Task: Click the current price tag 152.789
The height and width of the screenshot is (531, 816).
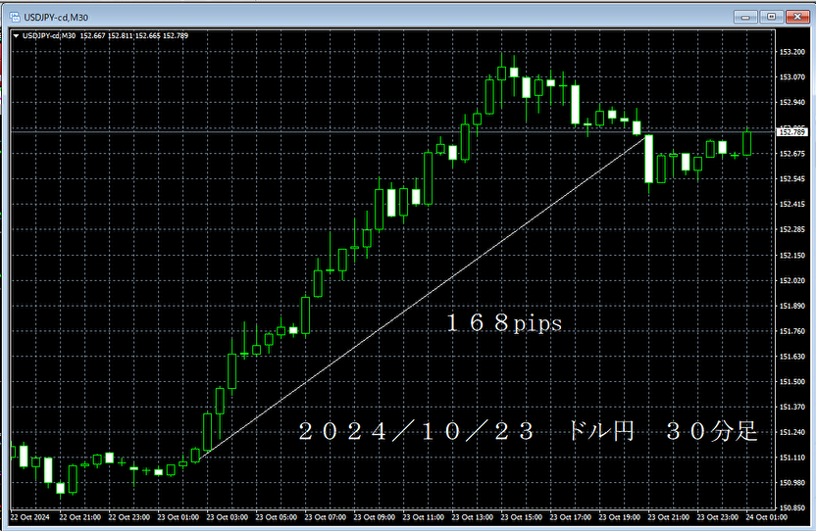Action: 792,132
